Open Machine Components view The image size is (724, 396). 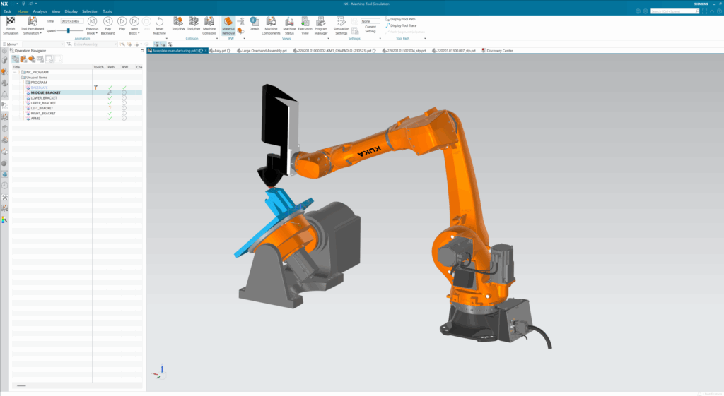pyautogui.click(x=271, y=26)
